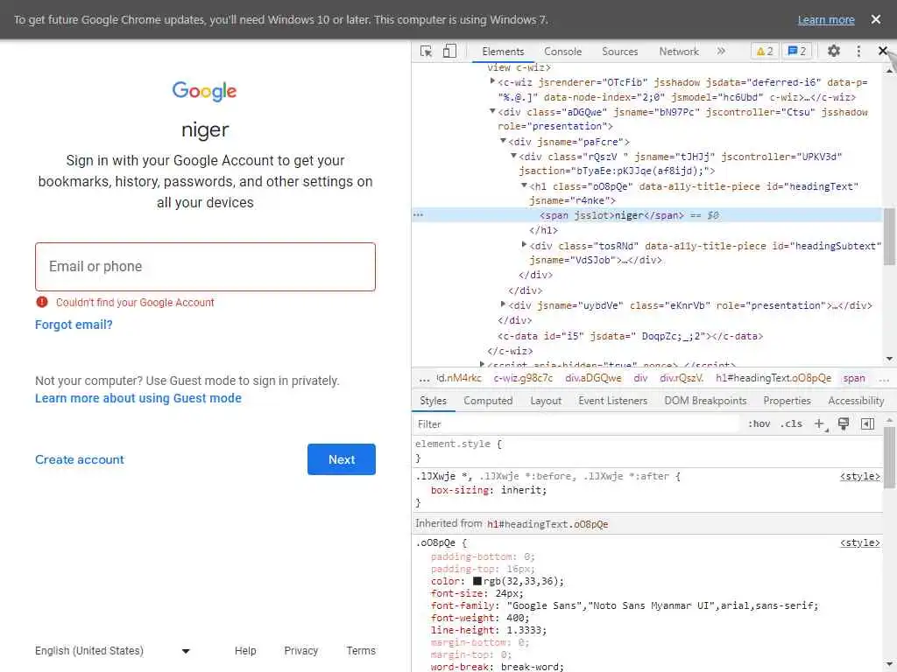Click the font-weight 400 value
The width and height of the screenshot is (897, 672).
pos(517,618)
